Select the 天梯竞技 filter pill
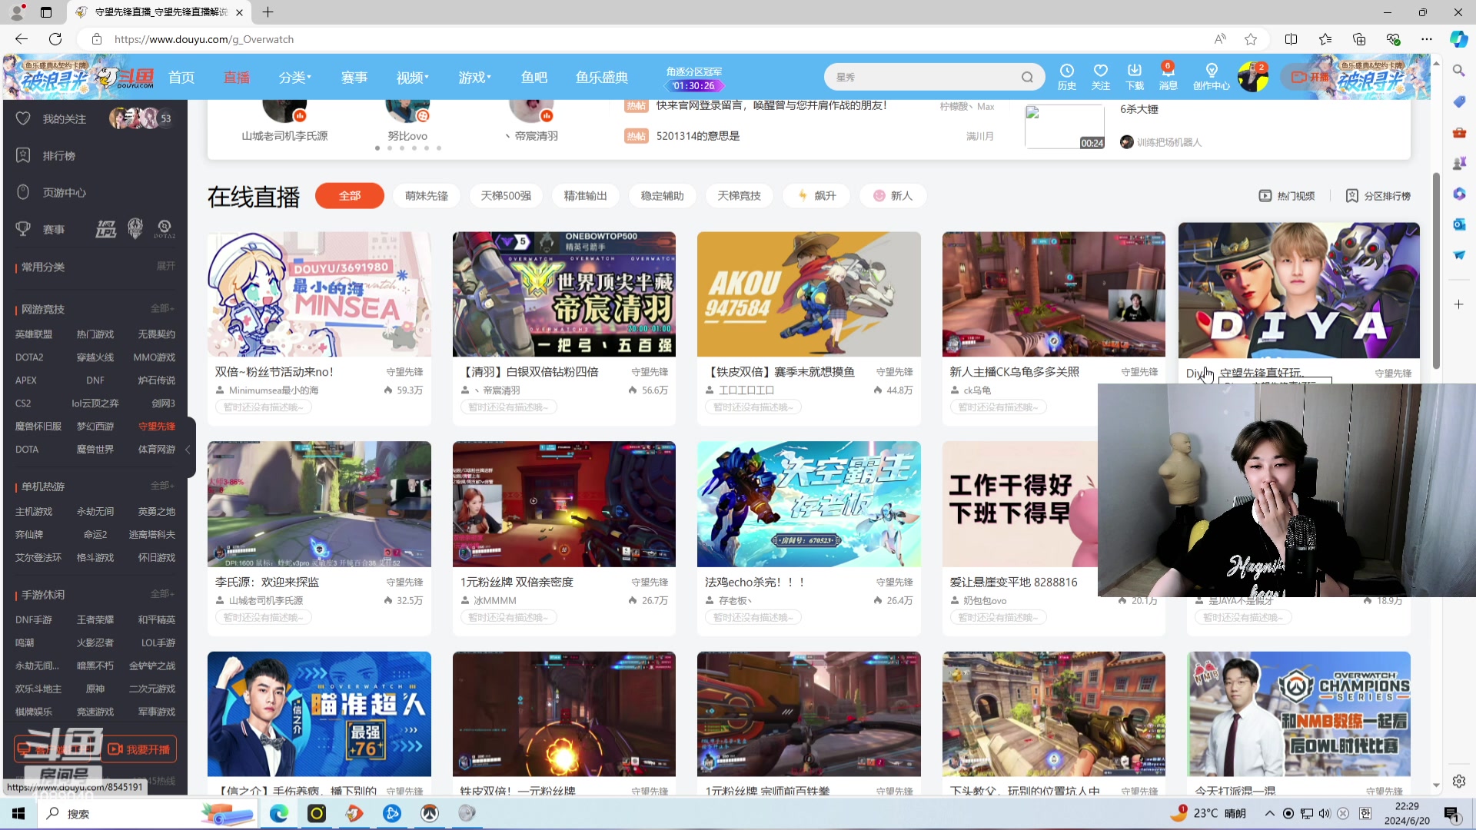This screenshot has height=830, width=1476. point(740,196)
